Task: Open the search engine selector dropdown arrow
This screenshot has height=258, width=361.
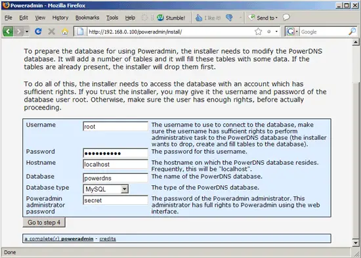Action: [x=297, y=32]
